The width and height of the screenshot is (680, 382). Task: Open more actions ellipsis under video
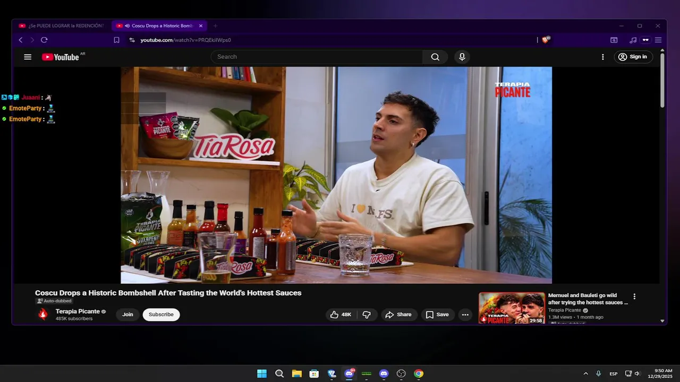(465, 315)
